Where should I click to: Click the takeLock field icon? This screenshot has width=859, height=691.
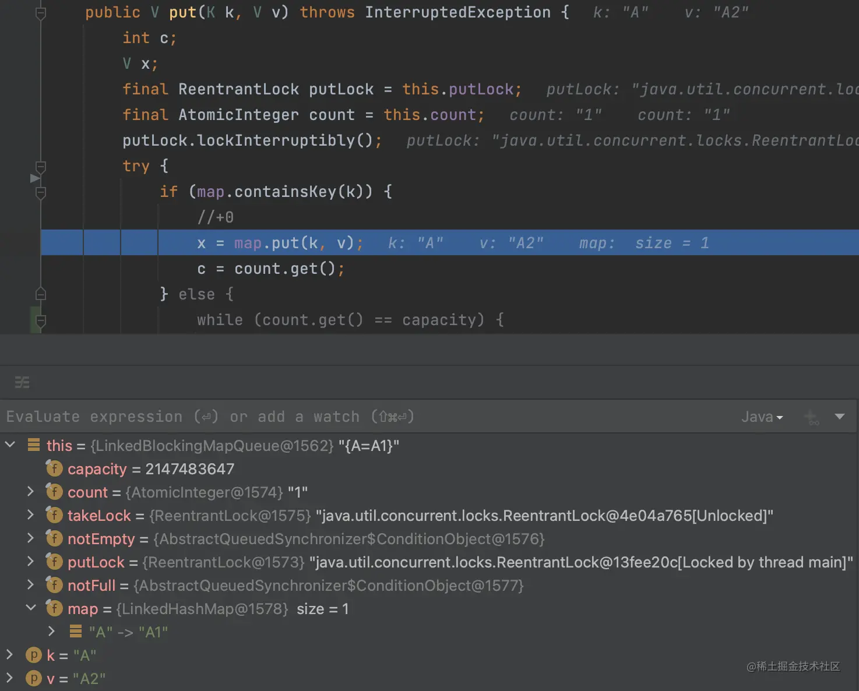click(54, 515)
